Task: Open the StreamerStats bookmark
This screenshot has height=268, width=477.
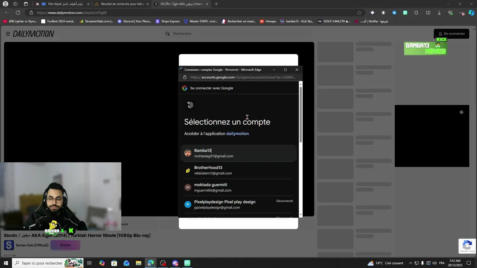Action: click(96, 21)
